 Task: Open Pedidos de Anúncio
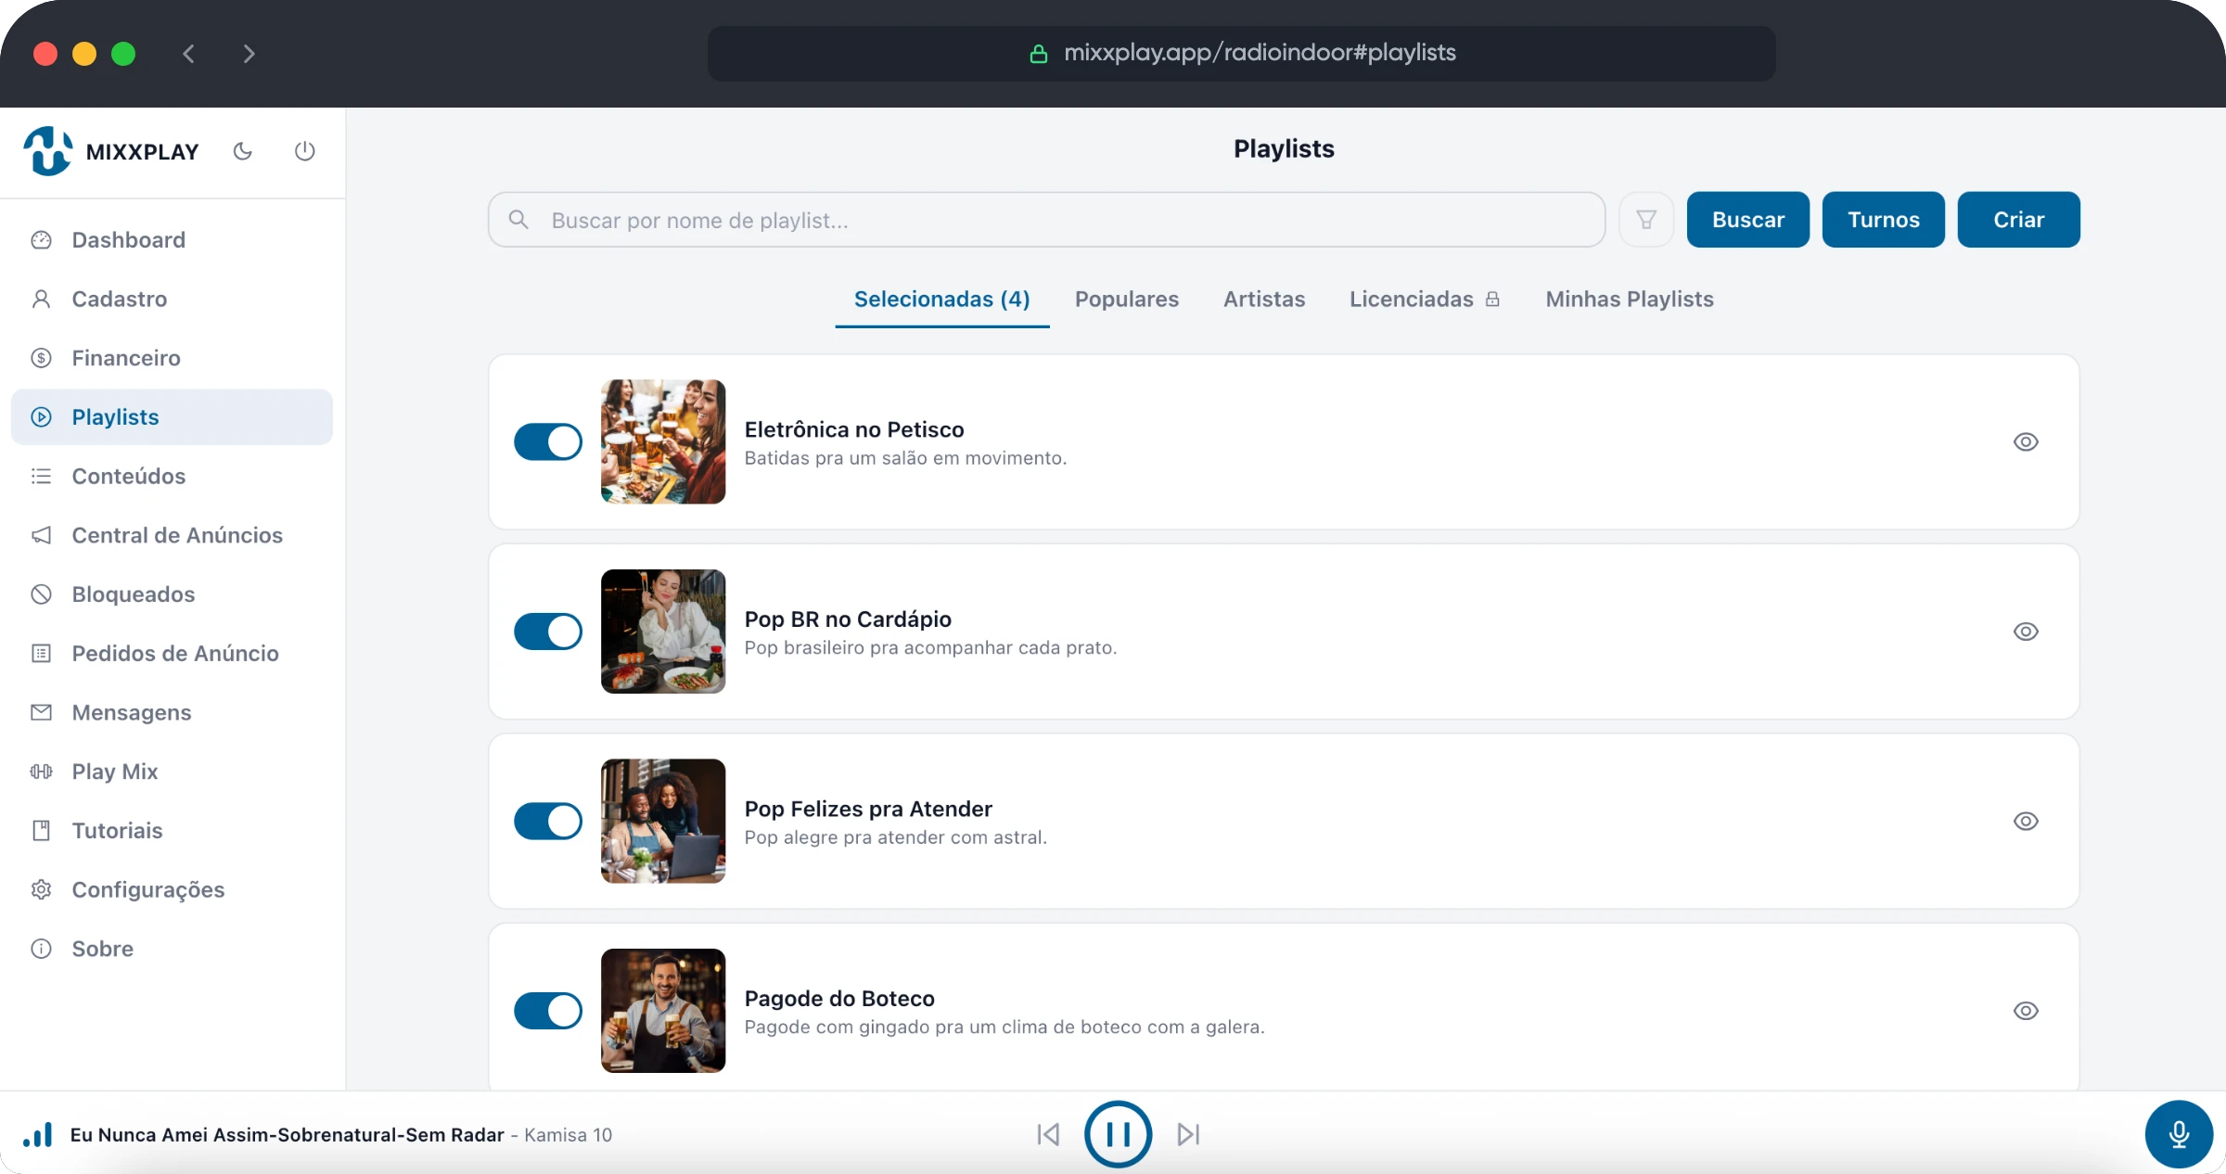coord(172,653)
